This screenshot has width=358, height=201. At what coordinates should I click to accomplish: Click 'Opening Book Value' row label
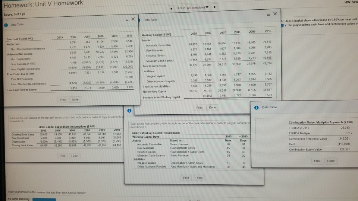23,135
